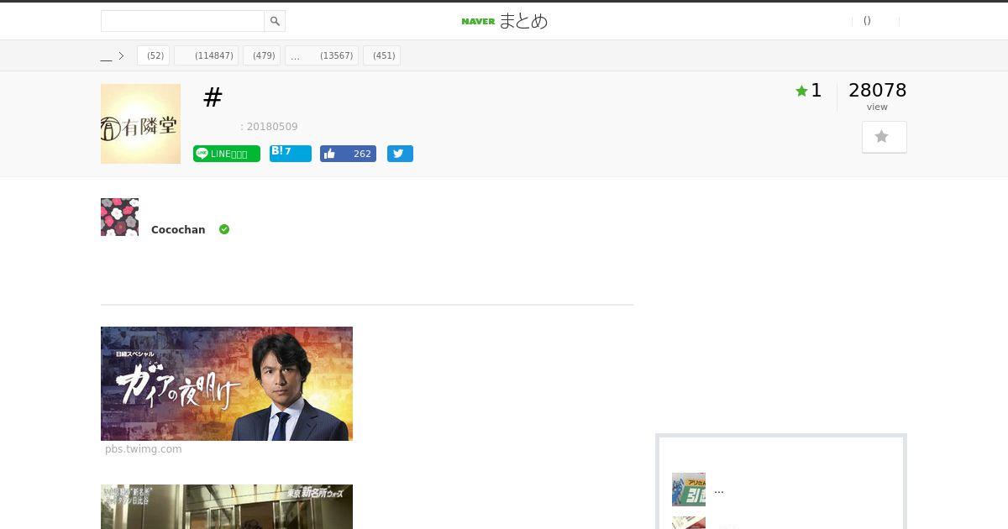The image size is (1008, 529).
Task: Click the breadcrumb chevron arrow
Action: coord(121,56)
